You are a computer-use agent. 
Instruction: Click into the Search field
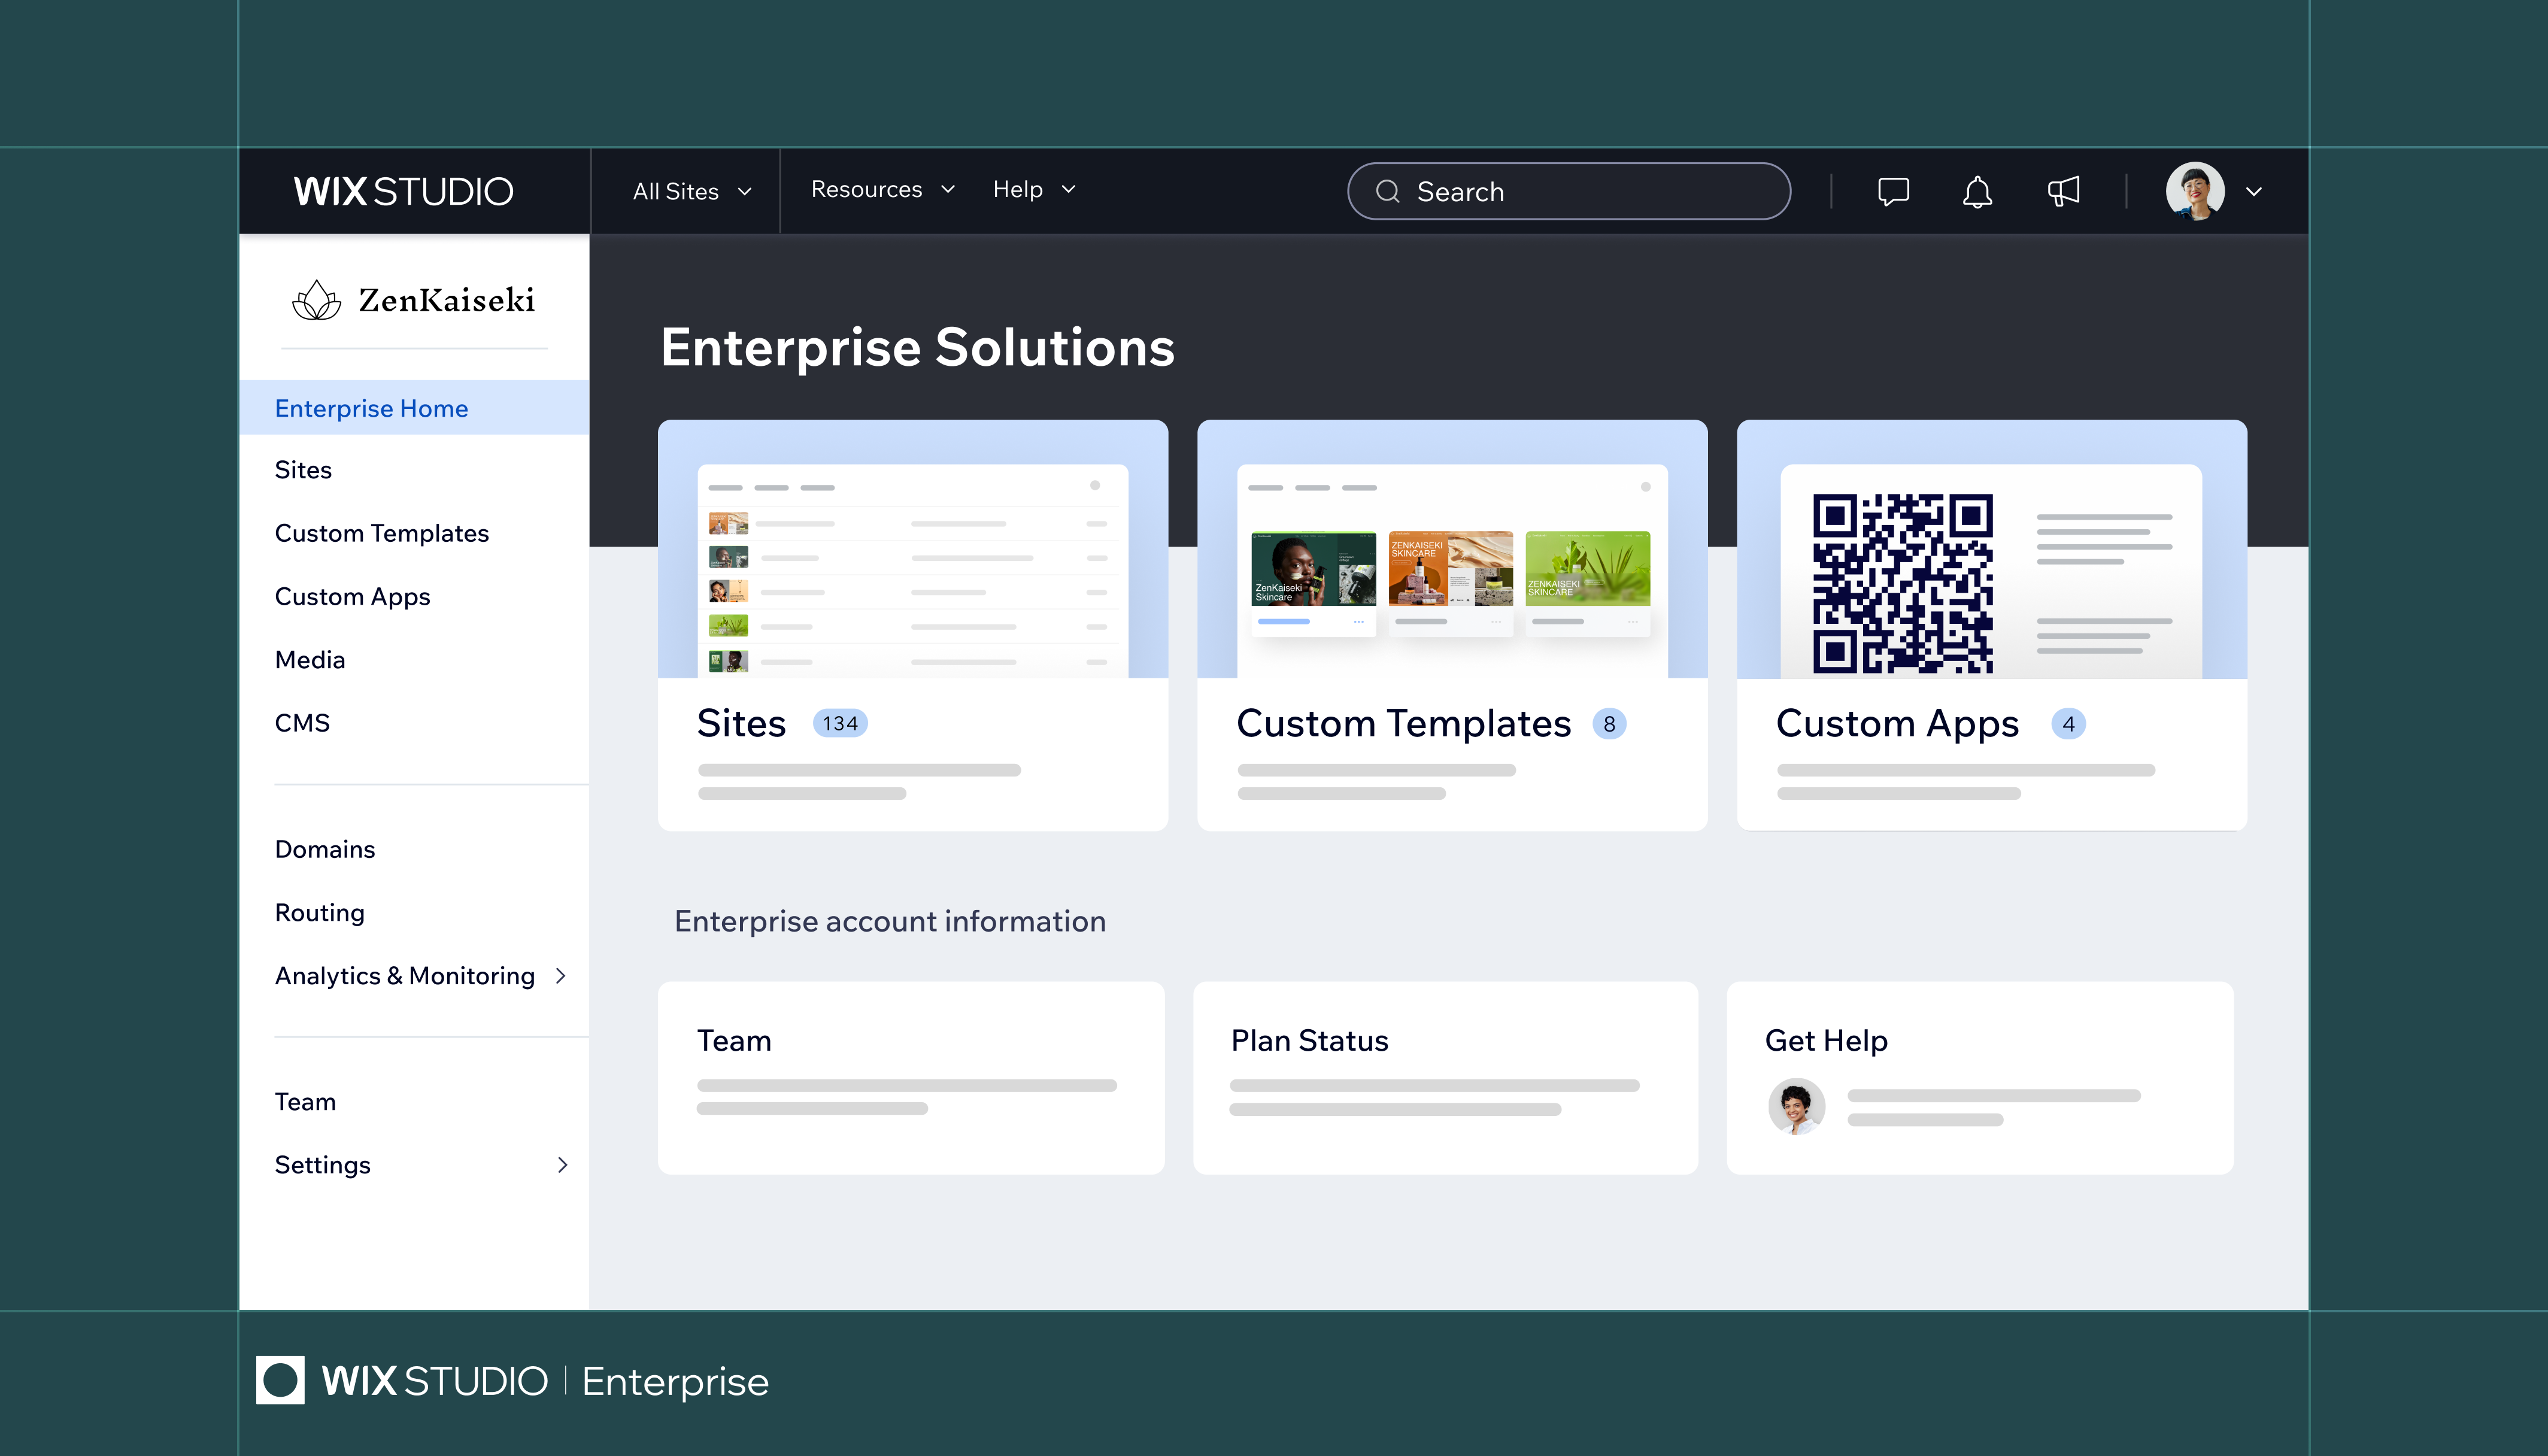tap(1590, 191)
